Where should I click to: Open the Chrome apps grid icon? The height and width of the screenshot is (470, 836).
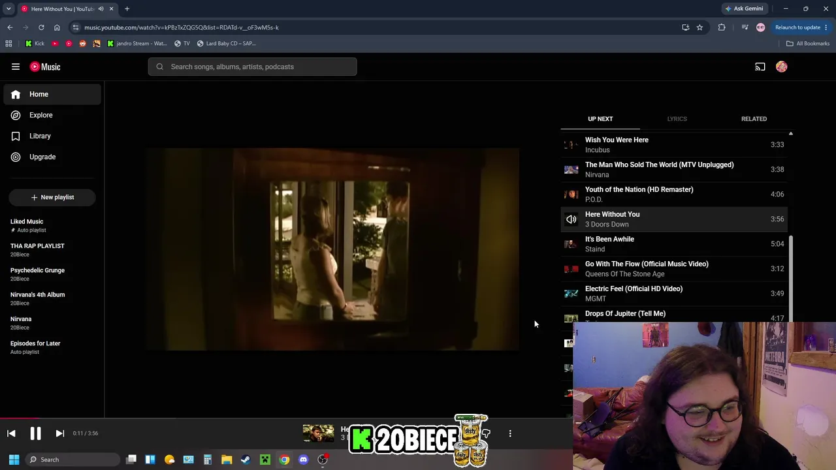(x=8, y=43)
